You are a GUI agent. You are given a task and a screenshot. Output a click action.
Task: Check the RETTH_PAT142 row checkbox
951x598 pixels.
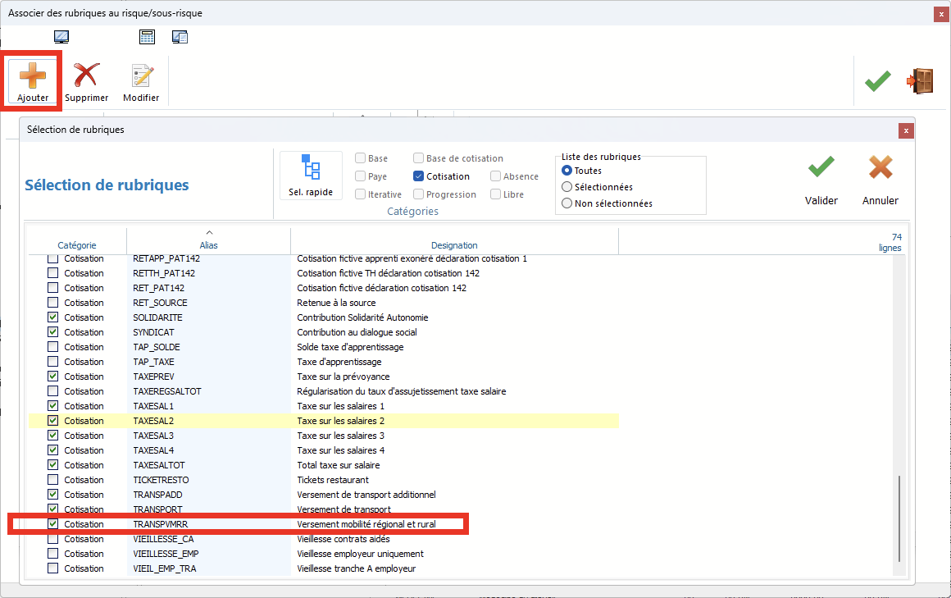click(52, 273)
